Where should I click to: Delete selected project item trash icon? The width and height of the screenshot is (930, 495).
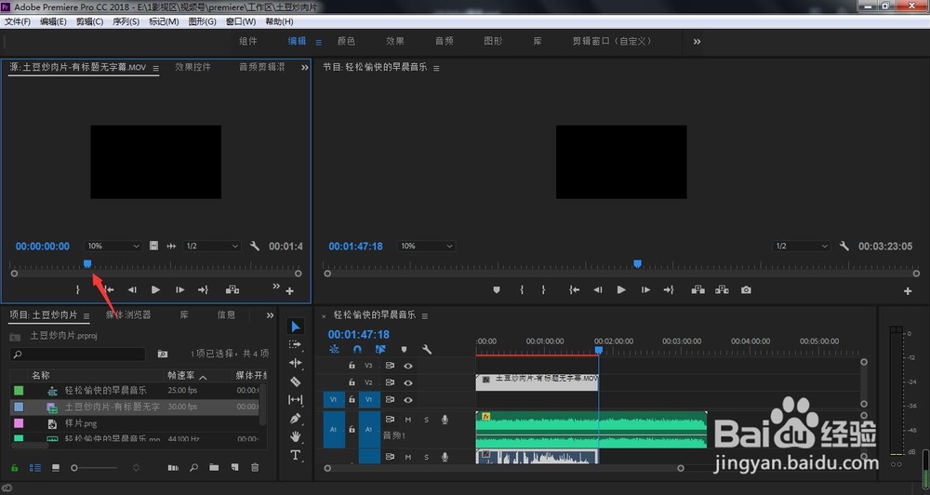click(x=255, y=468)
